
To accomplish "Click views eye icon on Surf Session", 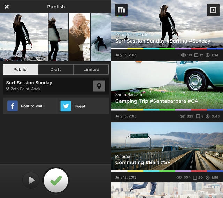I will [x=183, y=55].
